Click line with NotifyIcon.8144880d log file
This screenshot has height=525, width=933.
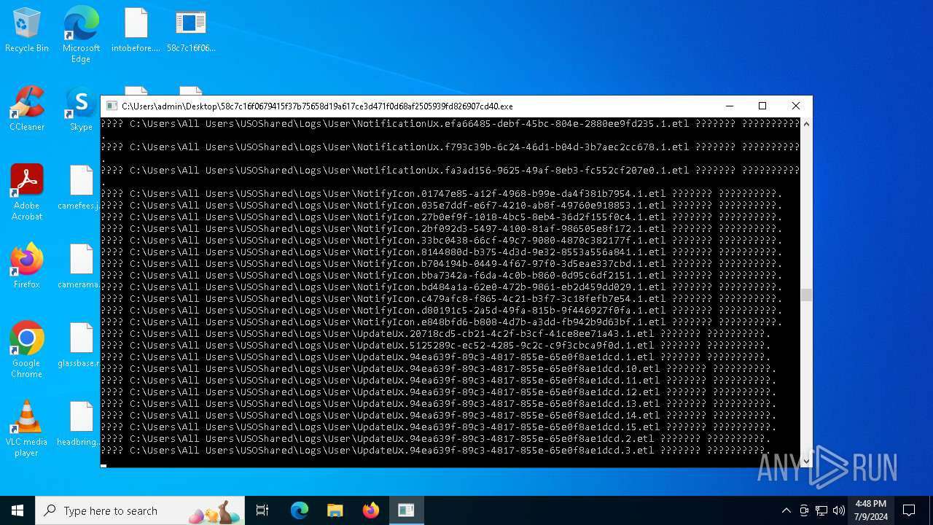click(x=441, y=252)
